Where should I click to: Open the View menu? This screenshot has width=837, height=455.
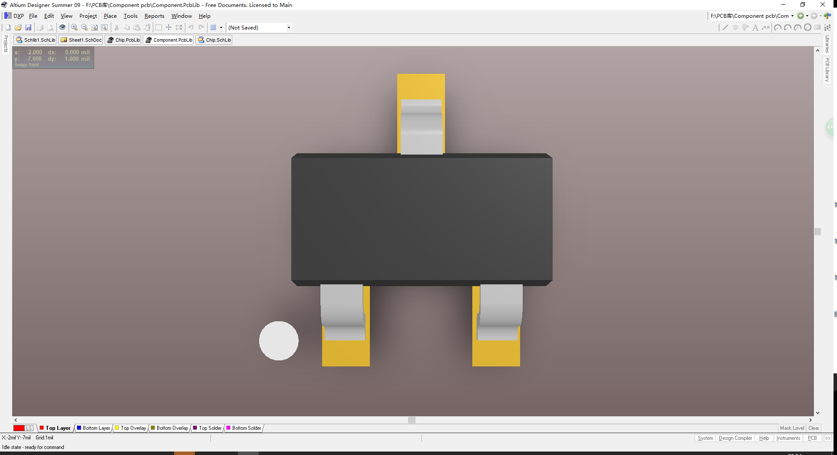click(x=66, y=16)
